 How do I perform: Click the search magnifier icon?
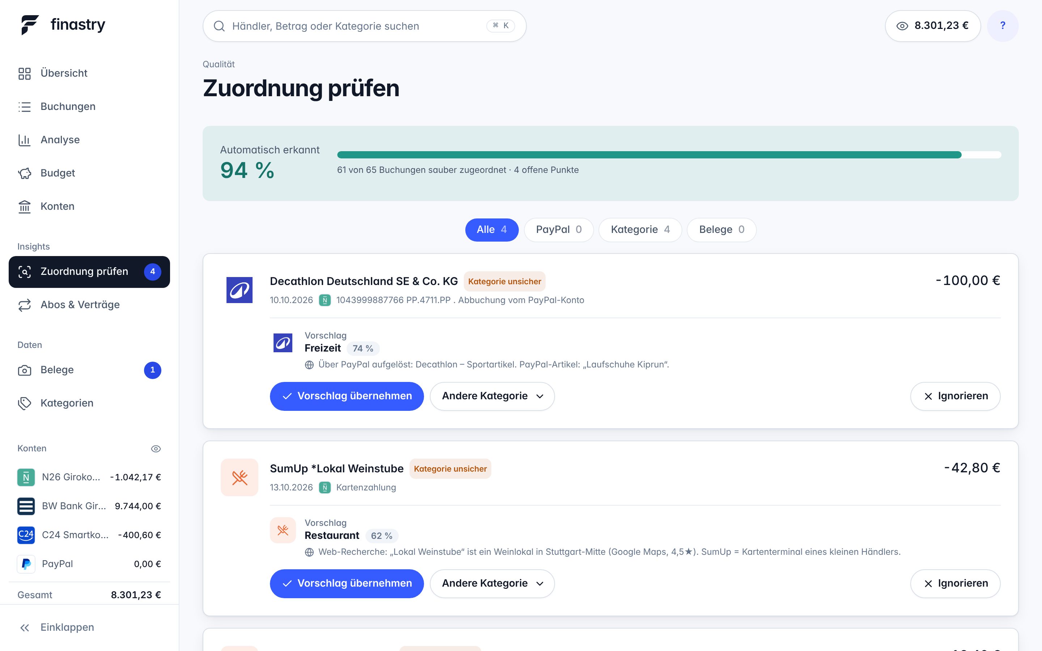(x=219, y=26)
